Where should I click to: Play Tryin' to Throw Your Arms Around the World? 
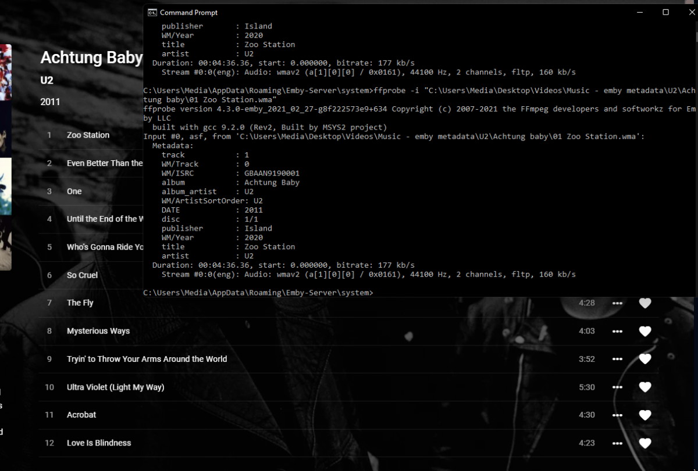coord(147,359)
